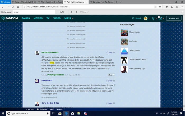Switch to Daybreak - 1.2 tab
The image size is (185, 116).
point(101,2)
